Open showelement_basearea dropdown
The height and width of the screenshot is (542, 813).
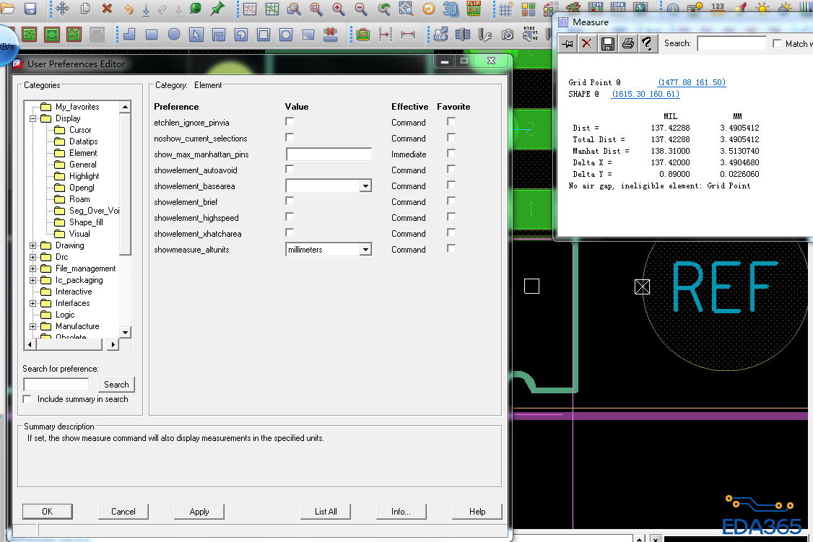(x=365, y=186)
